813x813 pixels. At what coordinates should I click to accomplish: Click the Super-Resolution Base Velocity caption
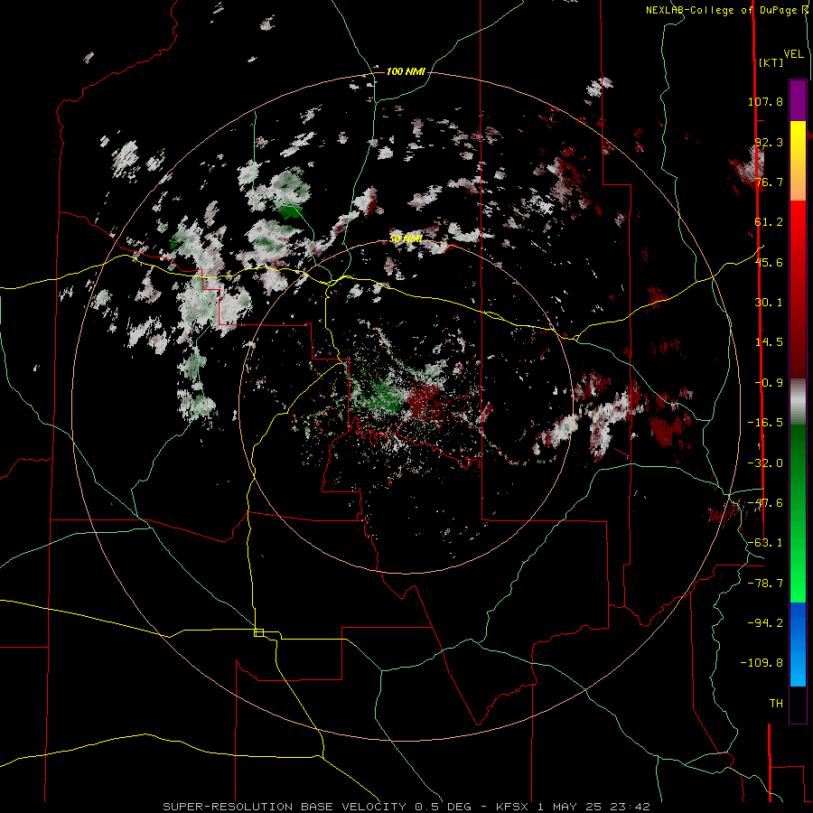click(x=406, y=807)
